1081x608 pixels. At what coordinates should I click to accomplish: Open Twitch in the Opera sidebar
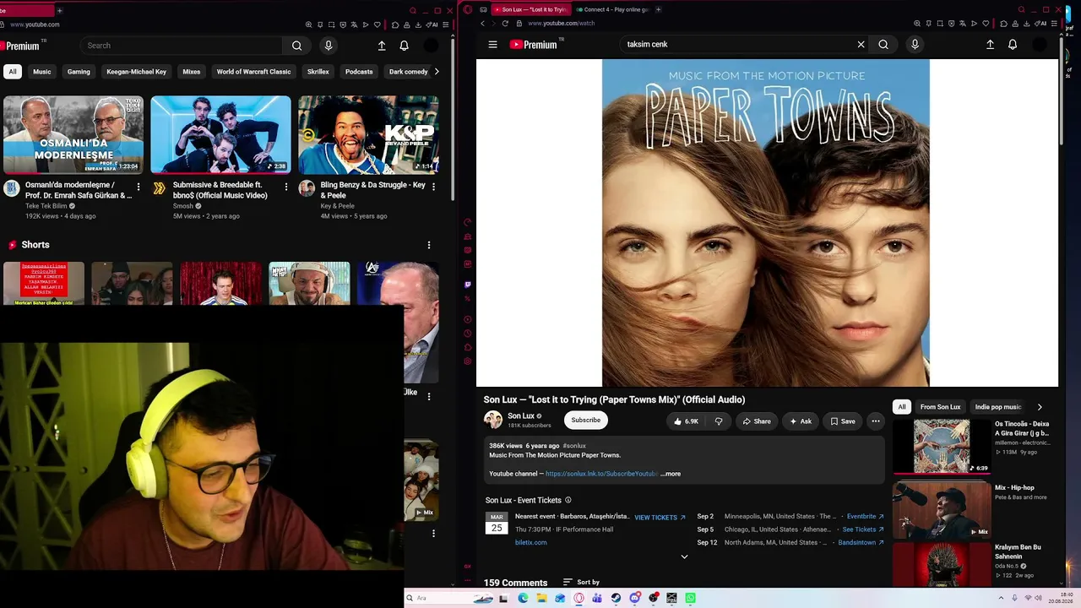pyautogui.click(x=468, y=285)
